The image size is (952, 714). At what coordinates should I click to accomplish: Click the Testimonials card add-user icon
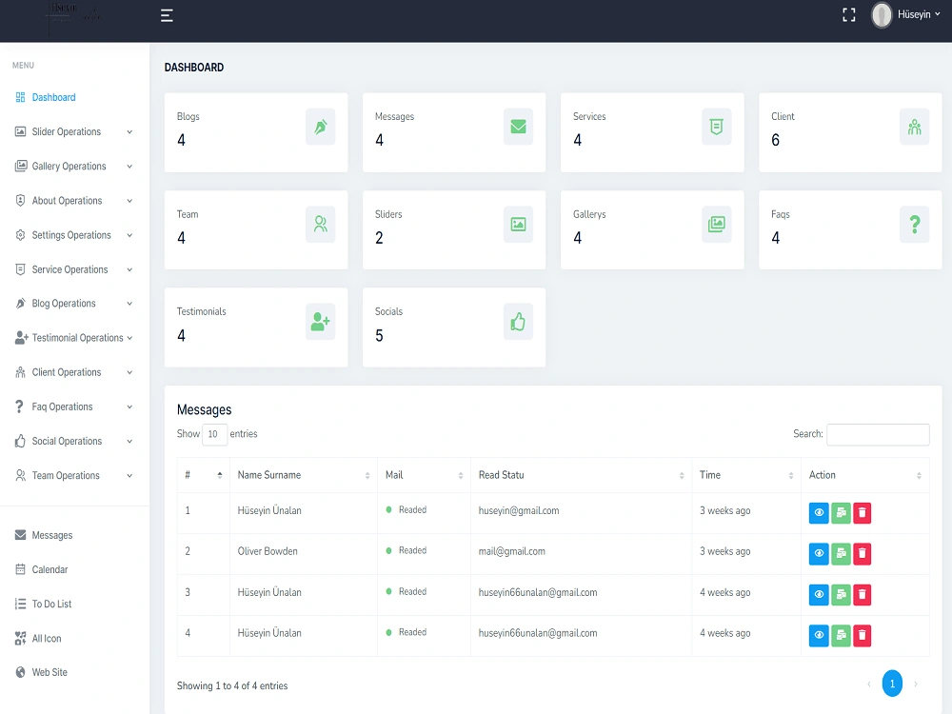tap(321, 322)
